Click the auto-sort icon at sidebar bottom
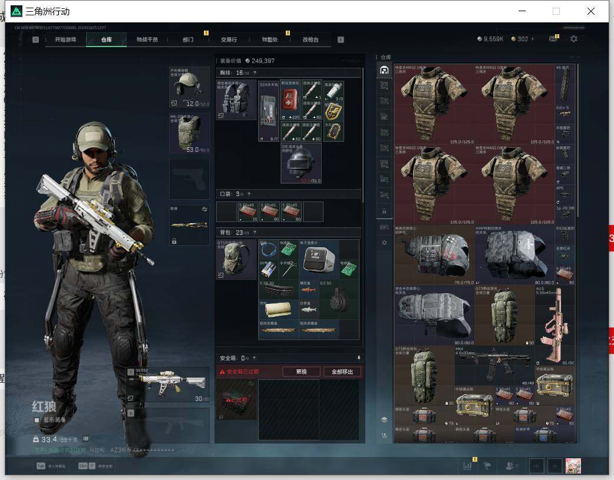The height and width of the screenshot is (480, 614). (384, 435)
